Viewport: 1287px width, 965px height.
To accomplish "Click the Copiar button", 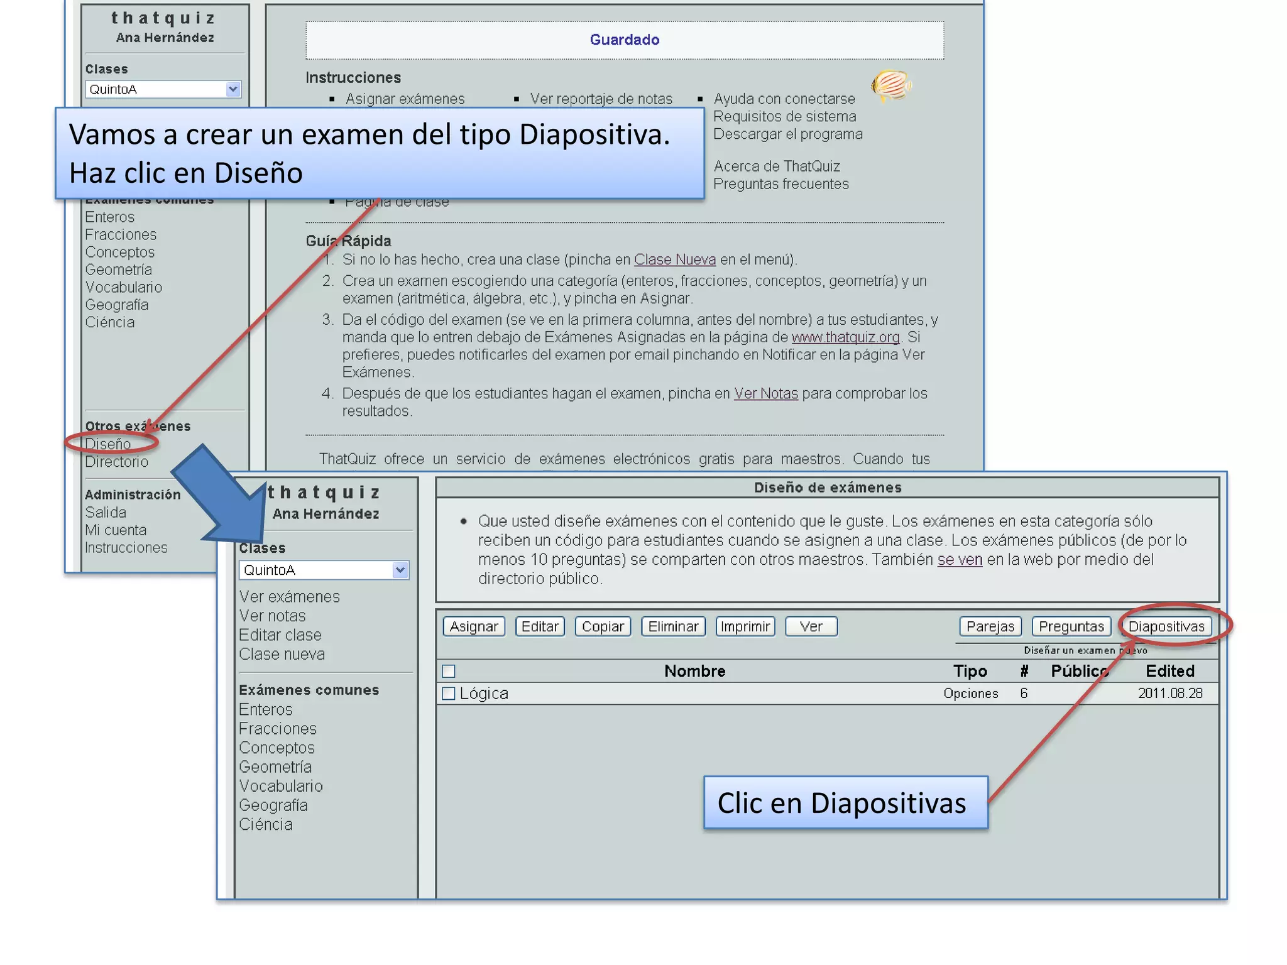I will 603,626.
